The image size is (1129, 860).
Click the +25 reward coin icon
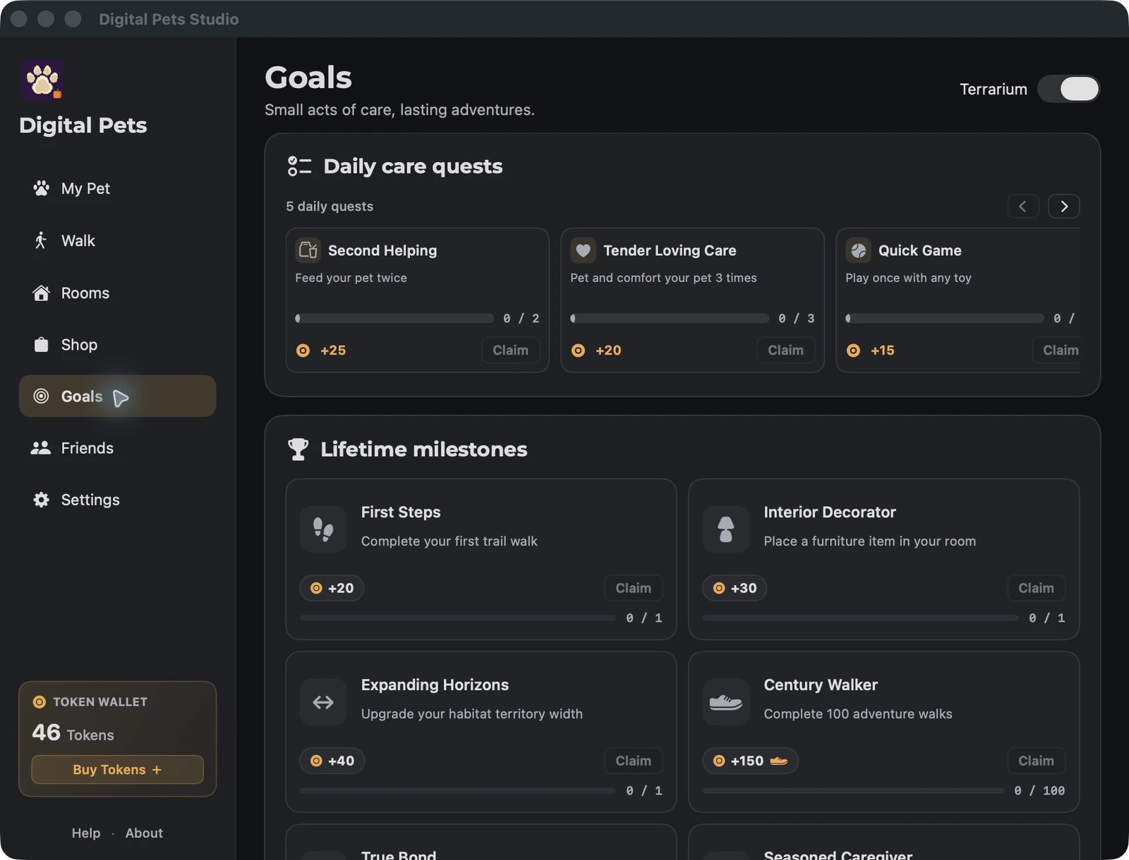click(x=303, y=350)
